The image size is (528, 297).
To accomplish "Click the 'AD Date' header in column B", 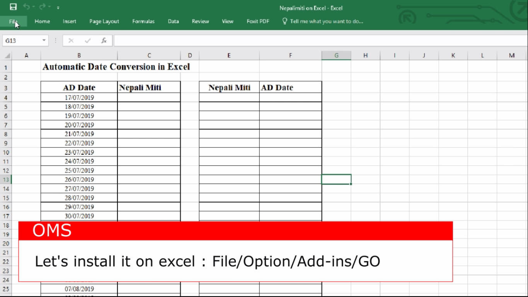I will [x=79, y=87].
